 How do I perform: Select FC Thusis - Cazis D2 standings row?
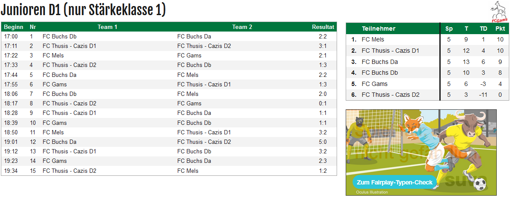point(427,95)
